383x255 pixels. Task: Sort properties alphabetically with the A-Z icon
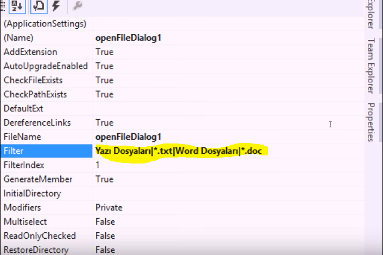tap(17, 6)
